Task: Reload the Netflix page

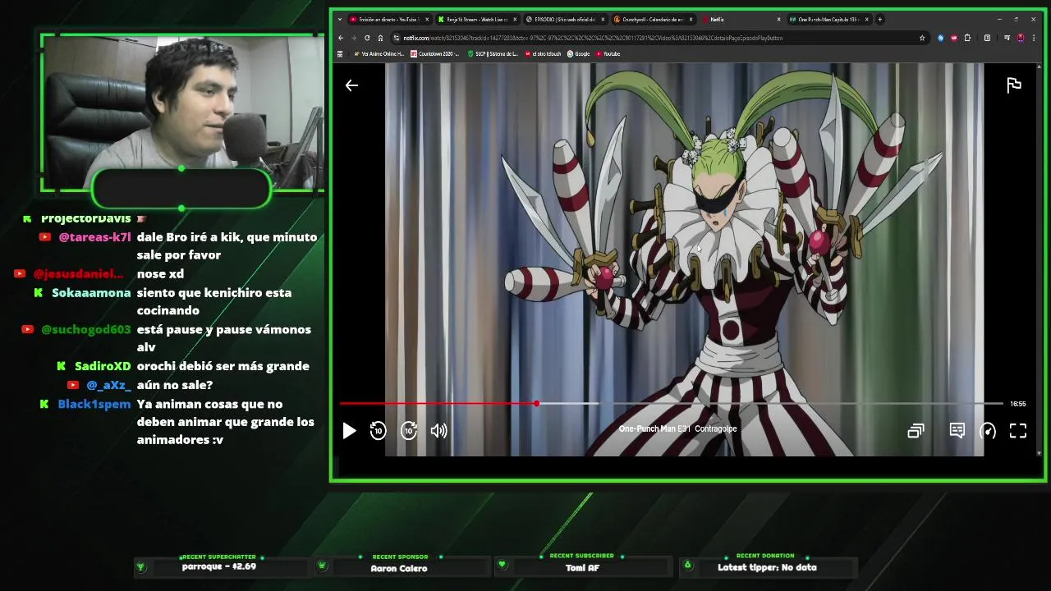Action: pos(367,38)
